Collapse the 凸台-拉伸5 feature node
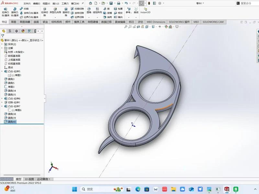The image size is (259, 194). 2,71
